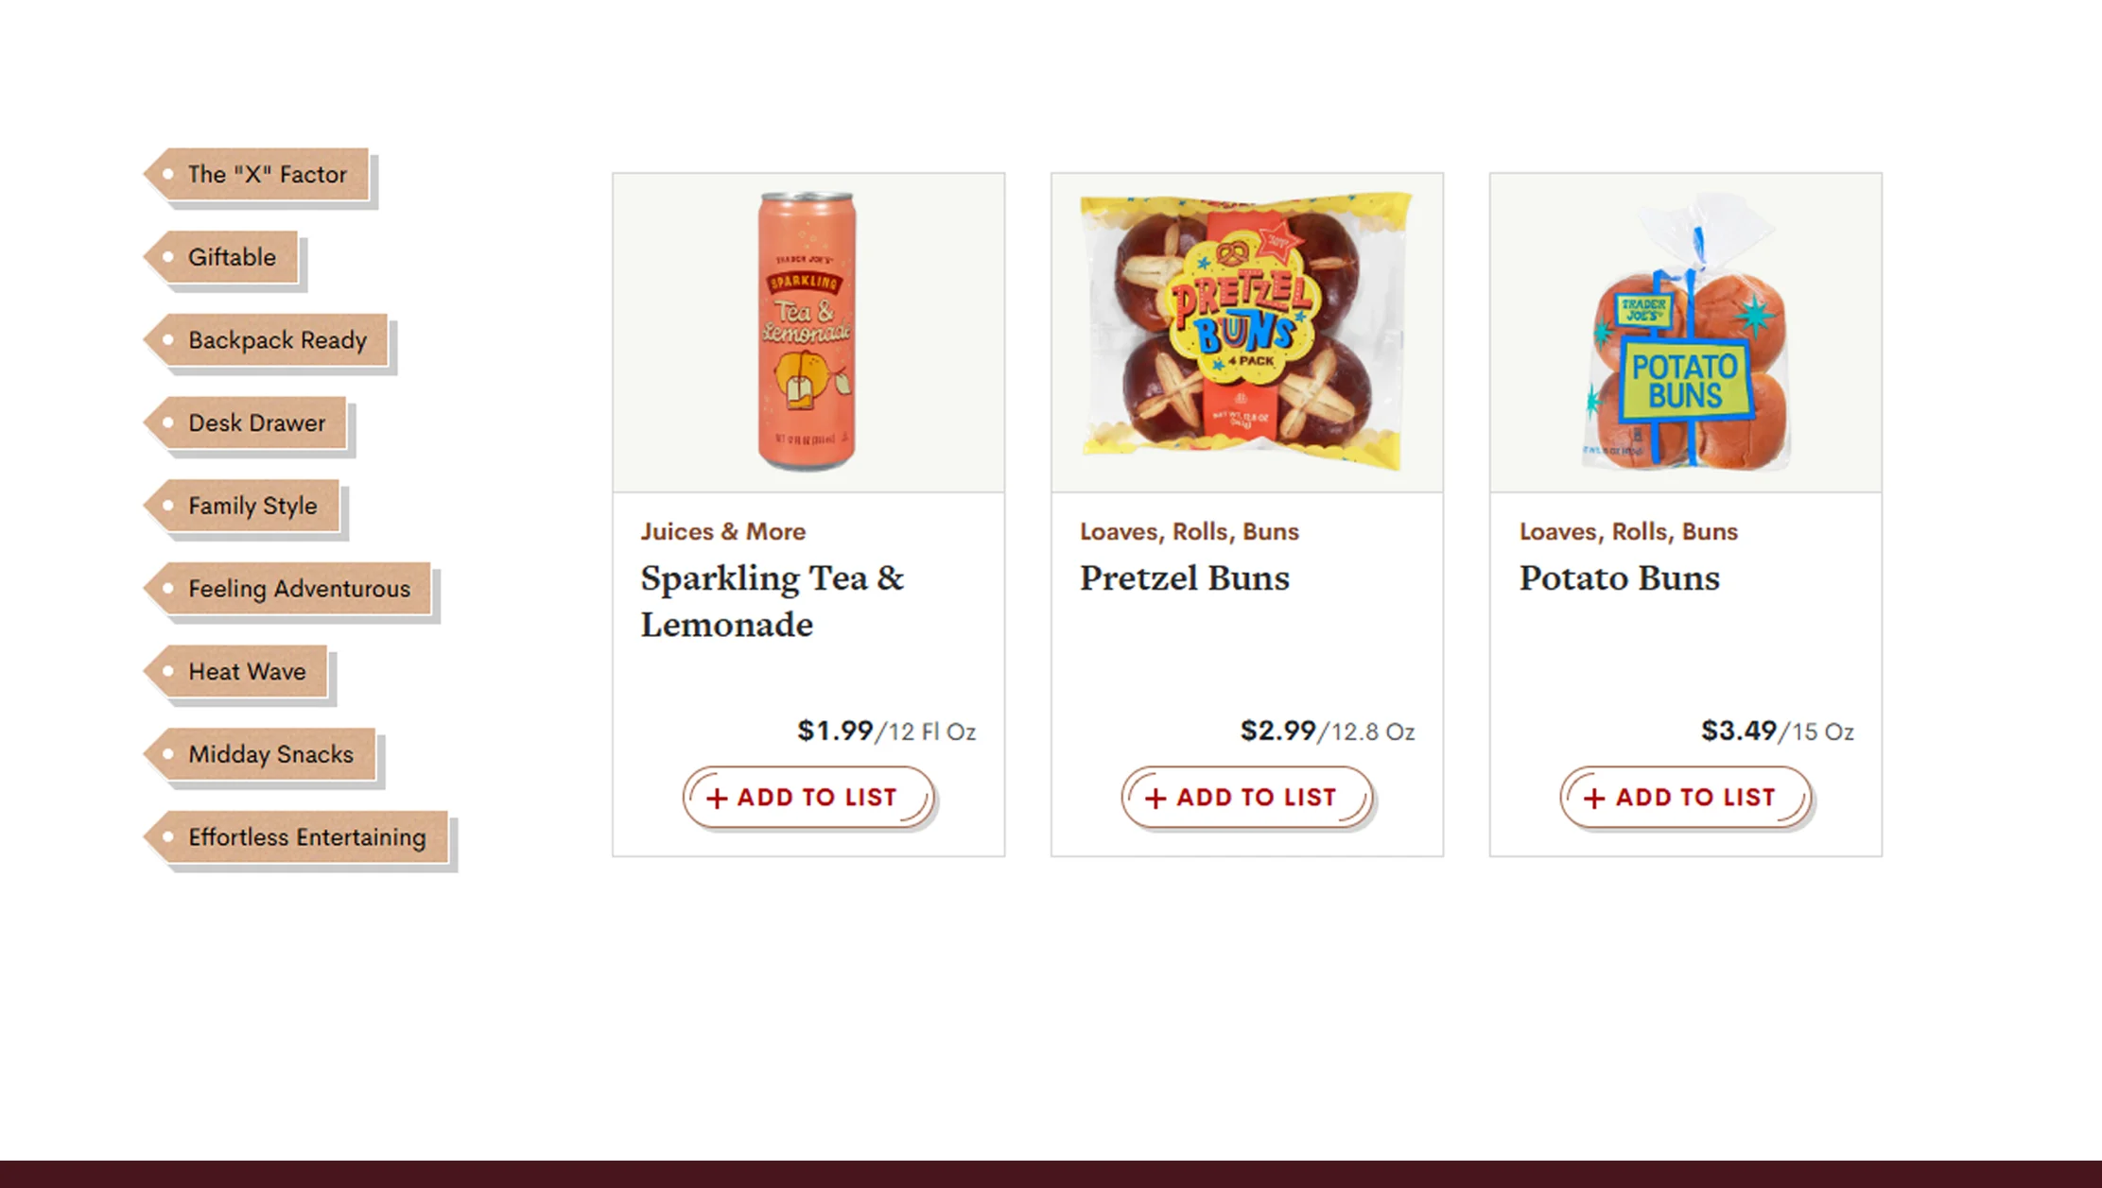Click the Pretzel Buns product title
Viewport: 2102px width, 1188px height.
[1184, 578]
